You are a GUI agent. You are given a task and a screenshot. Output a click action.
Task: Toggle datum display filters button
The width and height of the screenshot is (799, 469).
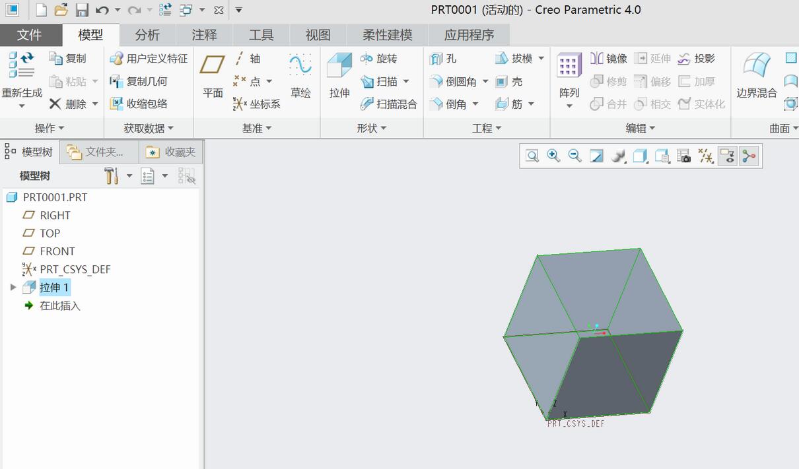[x=706, y=156]
